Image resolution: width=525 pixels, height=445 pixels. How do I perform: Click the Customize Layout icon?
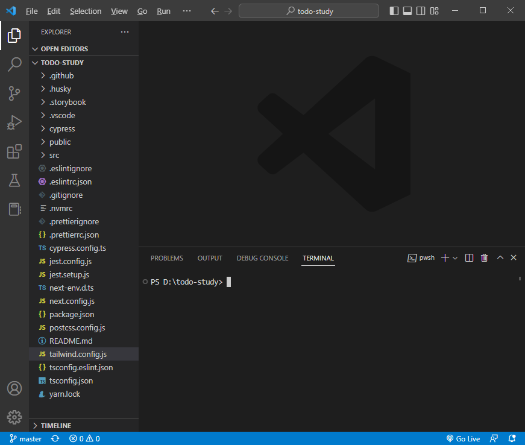coord(434,11)
